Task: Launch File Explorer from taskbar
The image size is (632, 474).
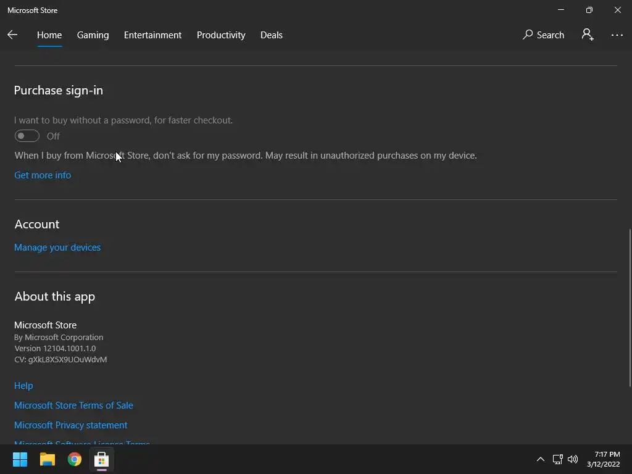Action: pos(47,459)
